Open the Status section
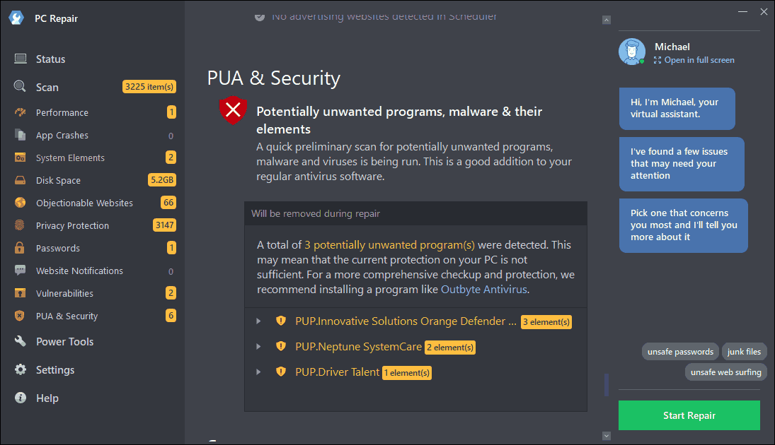 point(50,59)
